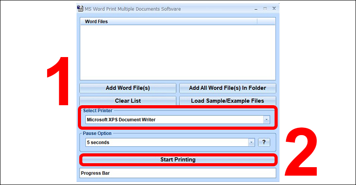This screenshot has width=356, height=185.
Task: Open the Pause Option dropdown arrow
Action: pos(251,142)
